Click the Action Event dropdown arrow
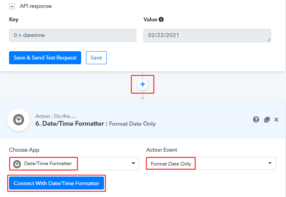 (x=270, y=163)
